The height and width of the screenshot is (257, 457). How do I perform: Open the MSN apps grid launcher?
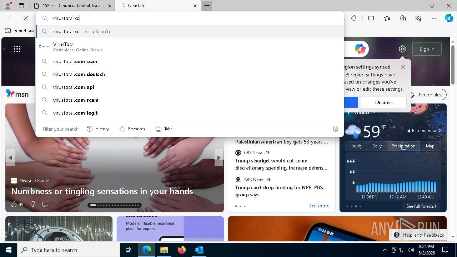pos(17,49)
